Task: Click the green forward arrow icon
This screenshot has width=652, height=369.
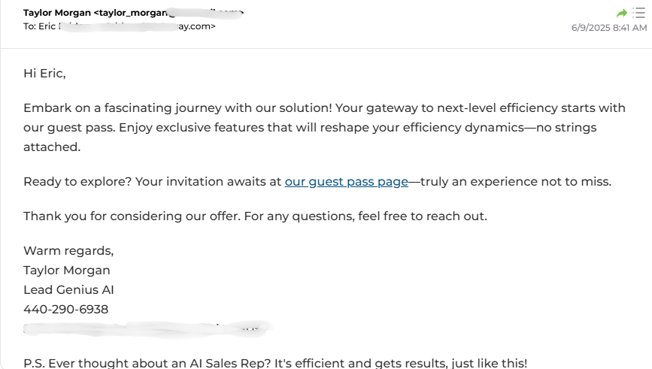Action: click(x=622, y=14)
